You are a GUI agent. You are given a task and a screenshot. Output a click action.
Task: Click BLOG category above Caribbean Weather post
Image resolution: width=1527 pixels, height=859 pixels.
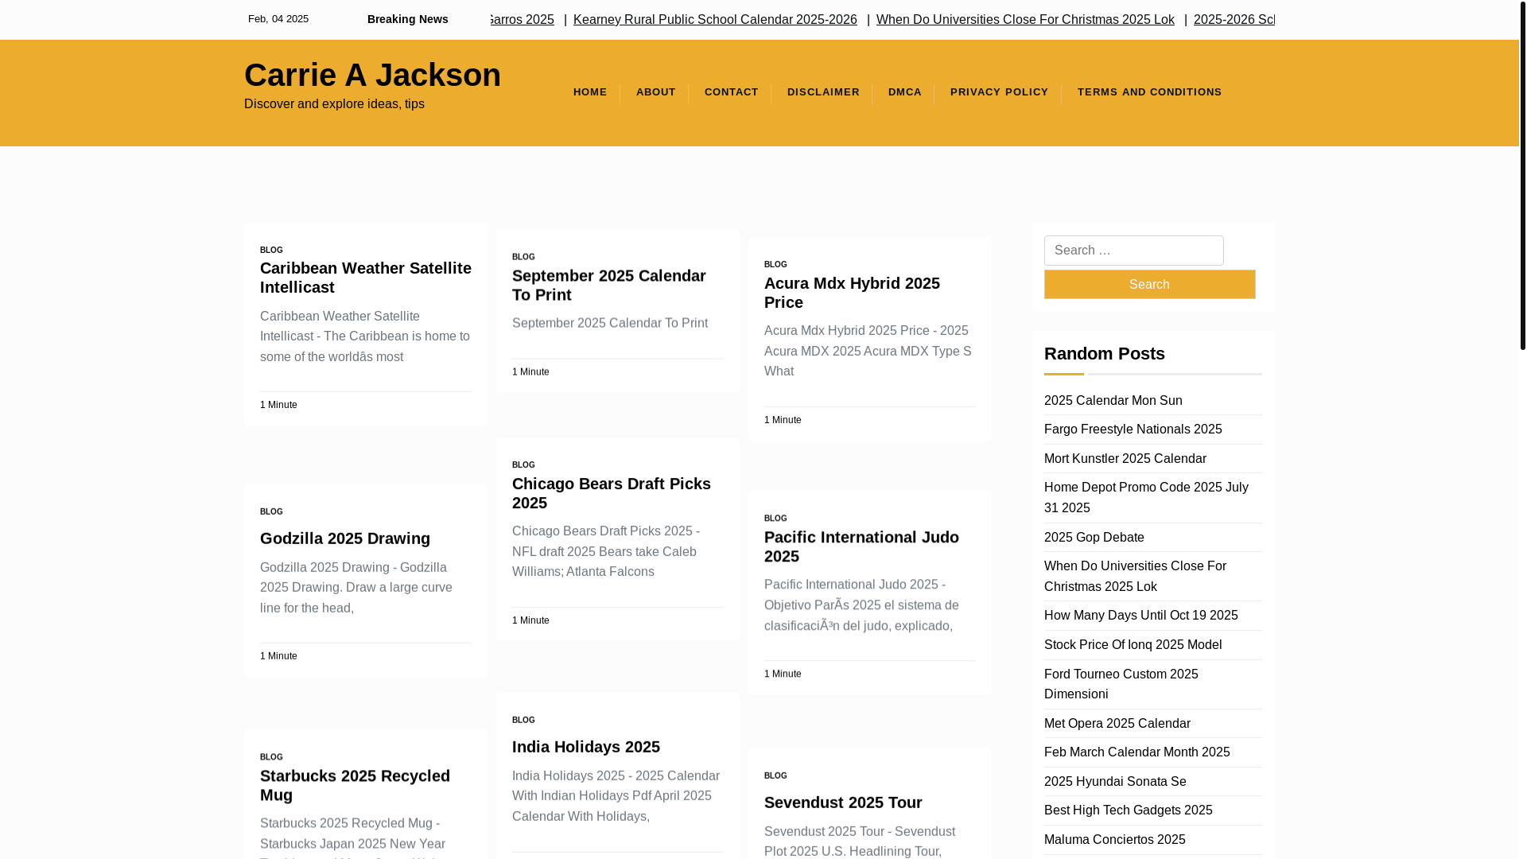click(271, 250)
